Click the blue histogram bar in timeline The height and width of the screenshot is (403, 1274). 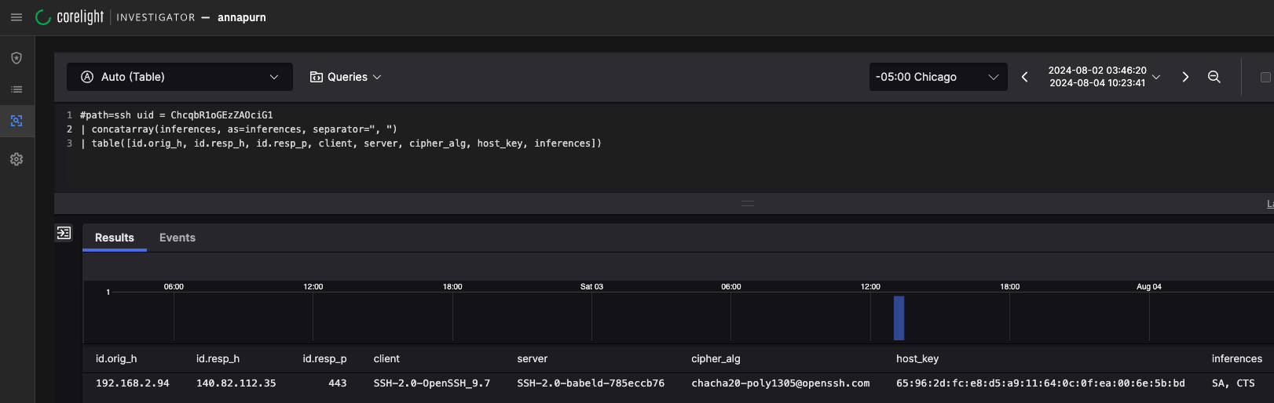(x=899, y=318)
